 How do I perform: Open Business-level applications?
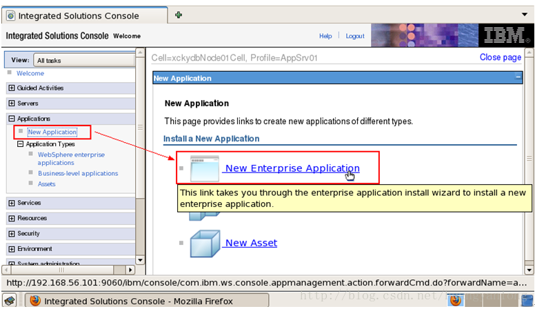[x=78, y=173]
